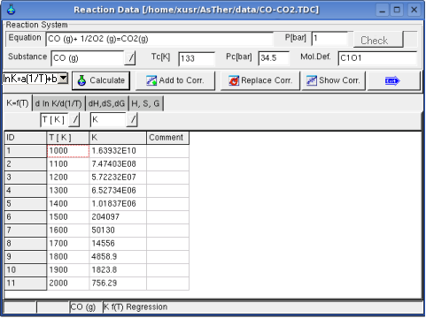Click the Equation input field

point(159,39)
